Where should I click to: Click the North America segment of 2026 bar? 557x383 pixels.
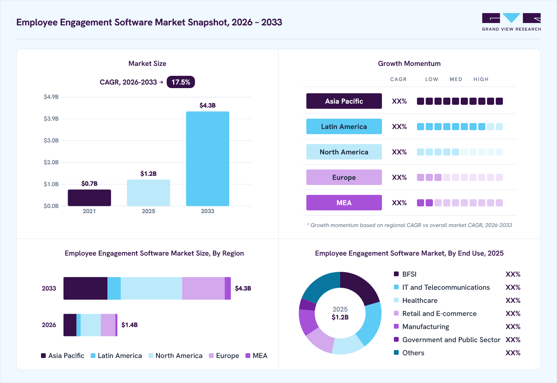click(91, 325)
